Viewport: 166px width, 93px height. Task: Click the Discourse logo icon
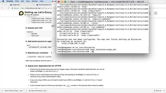click(21, 13)
